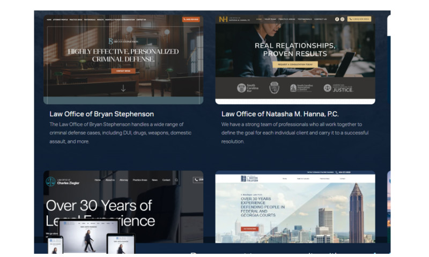Open Law Office of Natasha M. Hanna title
Screen dimensions: 429x257
280,114
